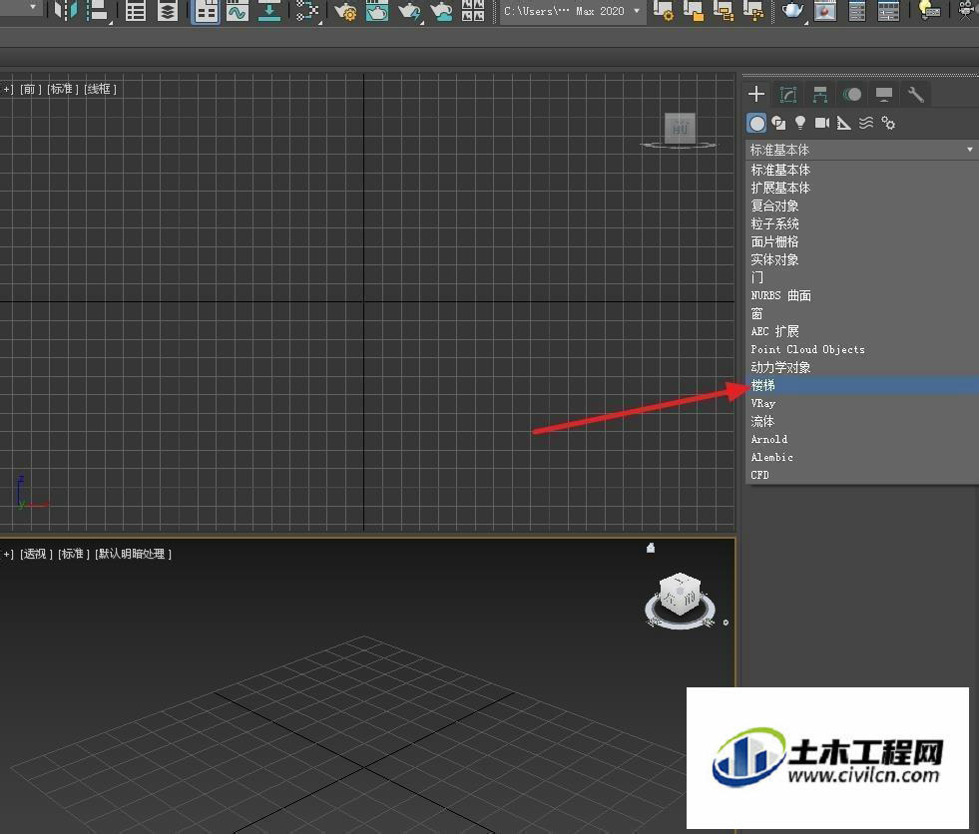Click the Mirror tool icon

(x=66, y=11)
